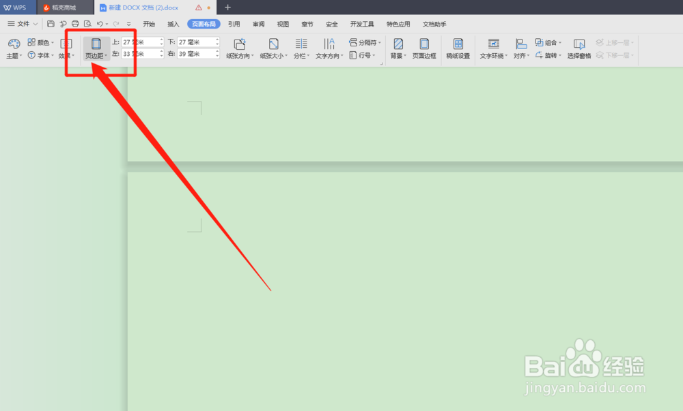Switch to the 开发工具 (Developer) tab
Image resolution: width=683 pixels, height=411 pixels.
(363, 24)
